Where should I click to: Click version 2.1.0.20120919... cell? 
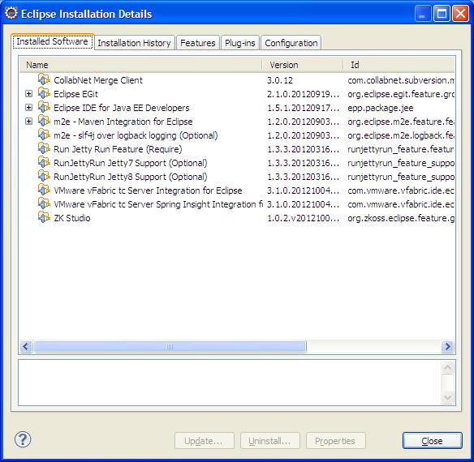click(303, 94)
